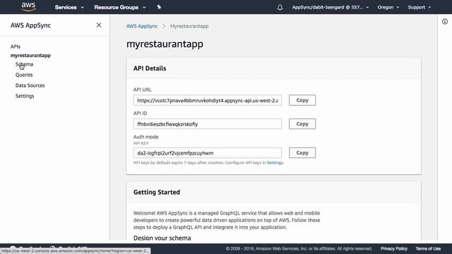Open the AppSync/dabit account dropdown
The height and width of the screenshot is (254, 452).
tap(331, 7)
